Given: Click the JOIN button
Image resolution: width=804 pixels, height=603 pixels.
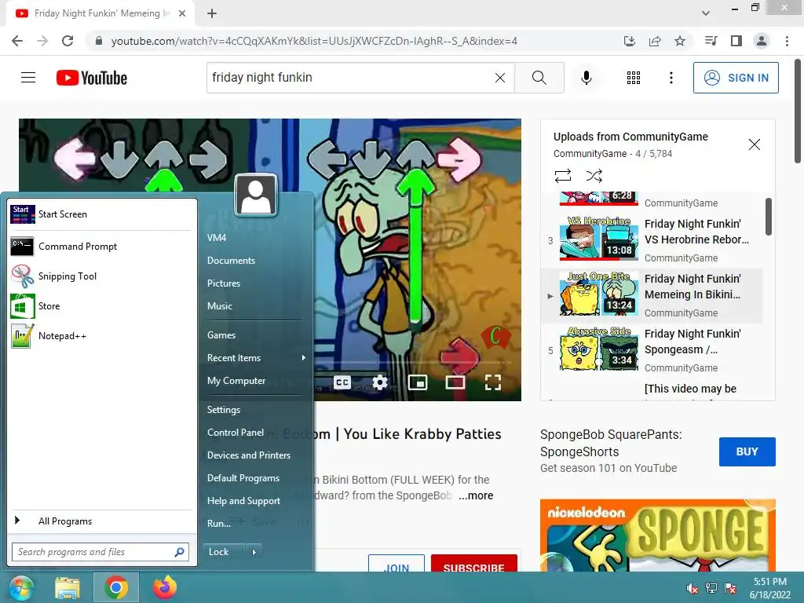Looking at the screenshot, I should 397,563.
